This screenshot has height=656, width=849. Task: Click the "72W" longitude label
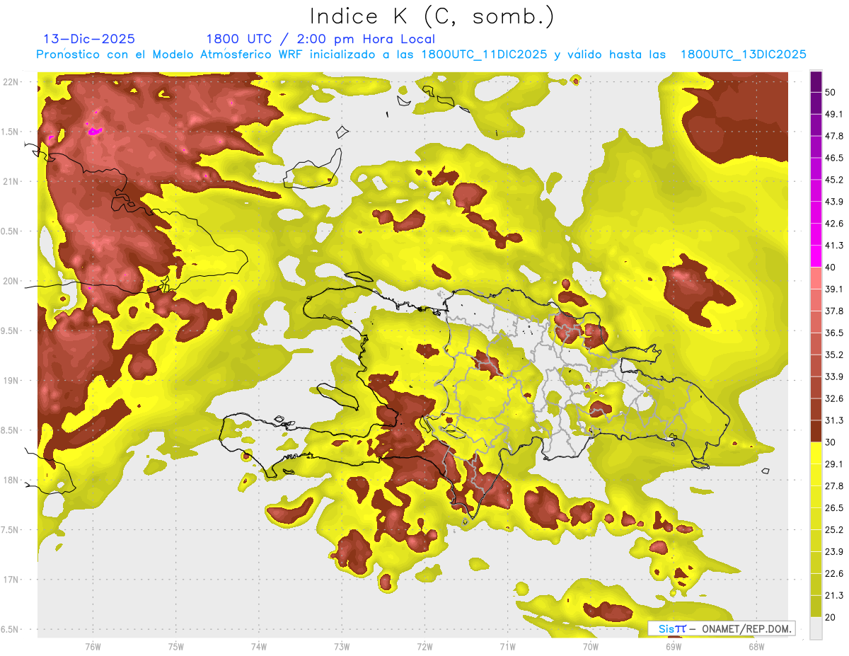coord(424,646)
